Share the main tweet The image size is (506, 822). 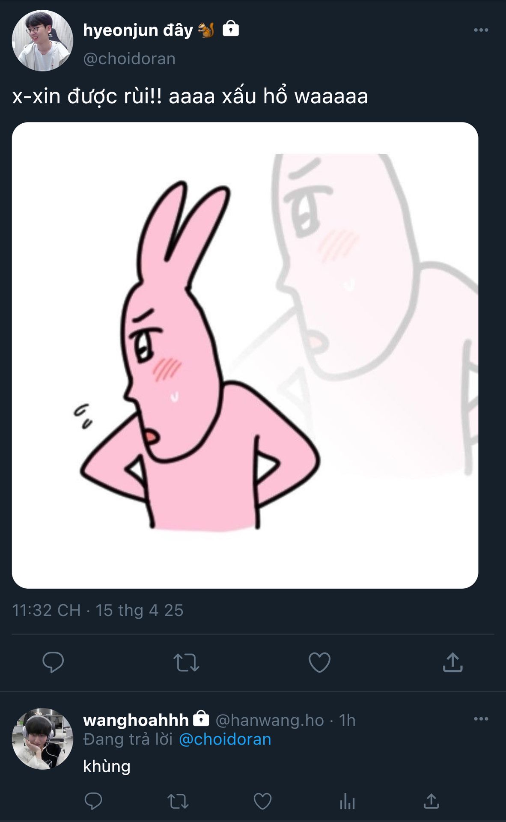point(452,662)
